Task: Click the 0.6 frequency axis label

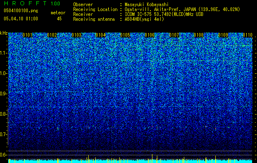Action: [x=4, y=155]
